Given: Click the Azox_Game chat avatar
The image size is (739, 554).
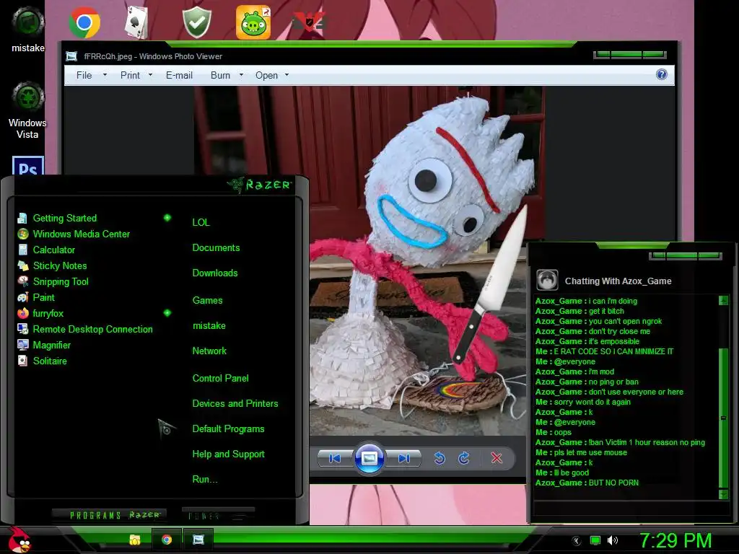Looking at the screenshot, I should coord(547,281).
